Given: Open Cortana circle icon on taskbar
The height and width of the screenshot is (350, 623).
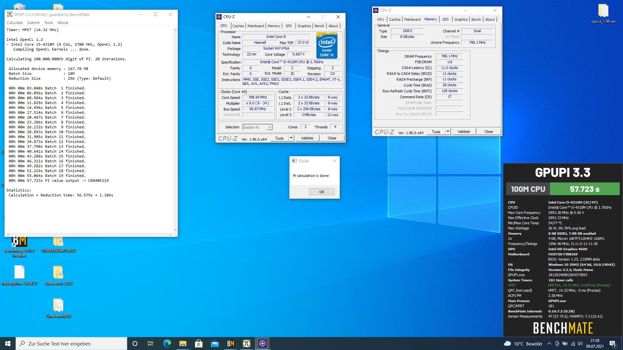Looking at the screenshot, I should [135, 344].
